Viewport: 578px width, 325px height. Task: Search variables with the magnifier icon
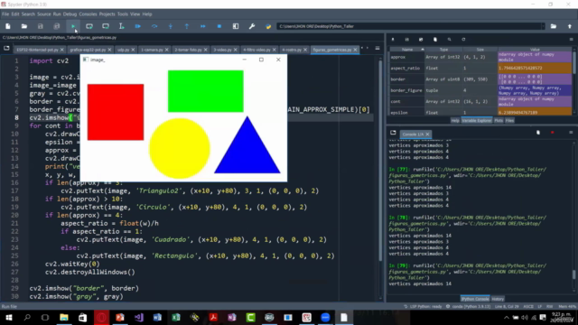450,40
